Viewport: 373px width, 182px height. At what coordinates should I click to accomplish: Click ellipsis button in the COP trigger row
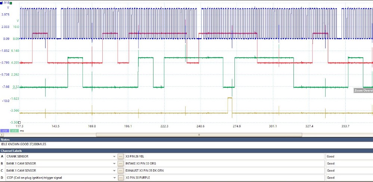(x=120, y=178)
